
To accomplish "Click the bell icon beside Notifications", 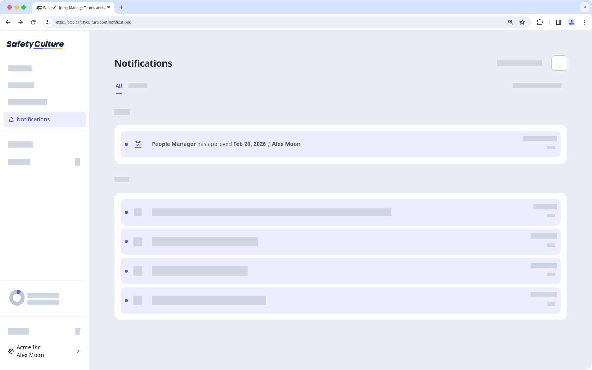I will pos(11,119).
